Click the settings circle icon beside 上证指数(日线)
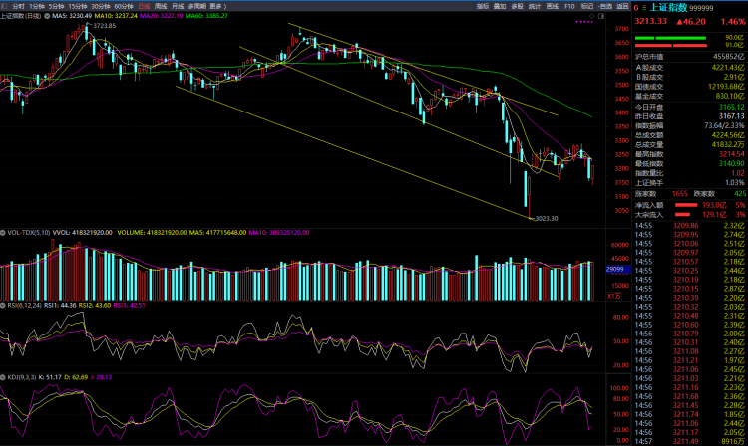748x446 pixels. pyautogui.click(x=48, y=17)
